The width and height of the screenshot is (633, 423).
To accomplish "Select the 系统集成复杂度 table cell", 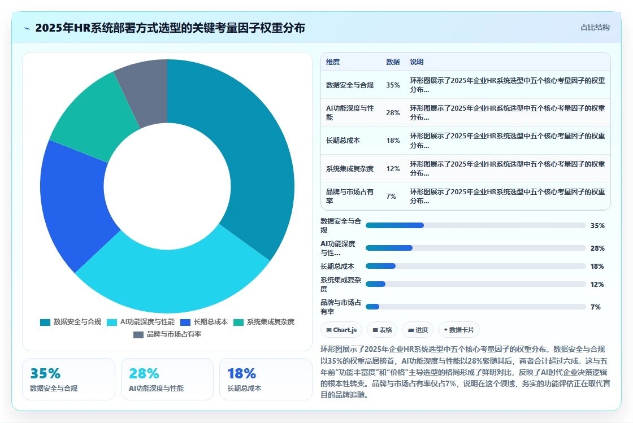I will (x=350, y=168).
